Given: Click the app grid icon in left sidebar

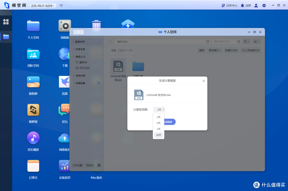Looking at the screenshot, I should tap(6, 22).
